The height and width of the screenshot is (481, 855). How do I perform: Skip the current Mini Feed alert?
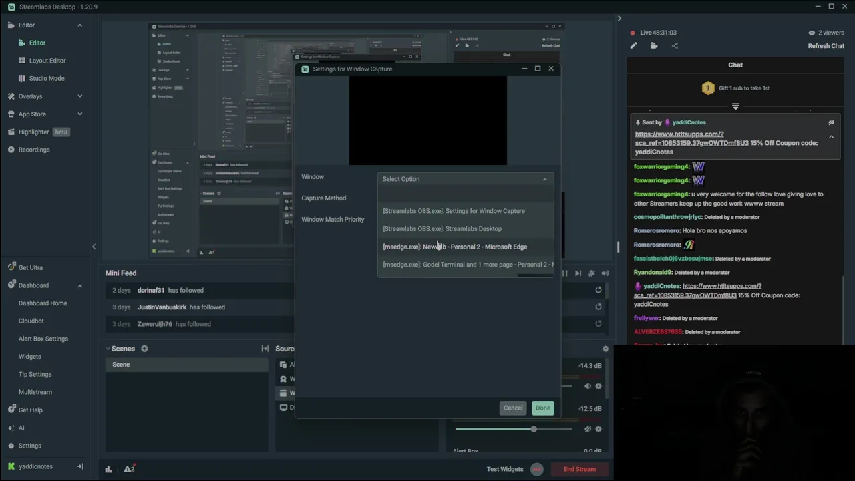[578, 273]
